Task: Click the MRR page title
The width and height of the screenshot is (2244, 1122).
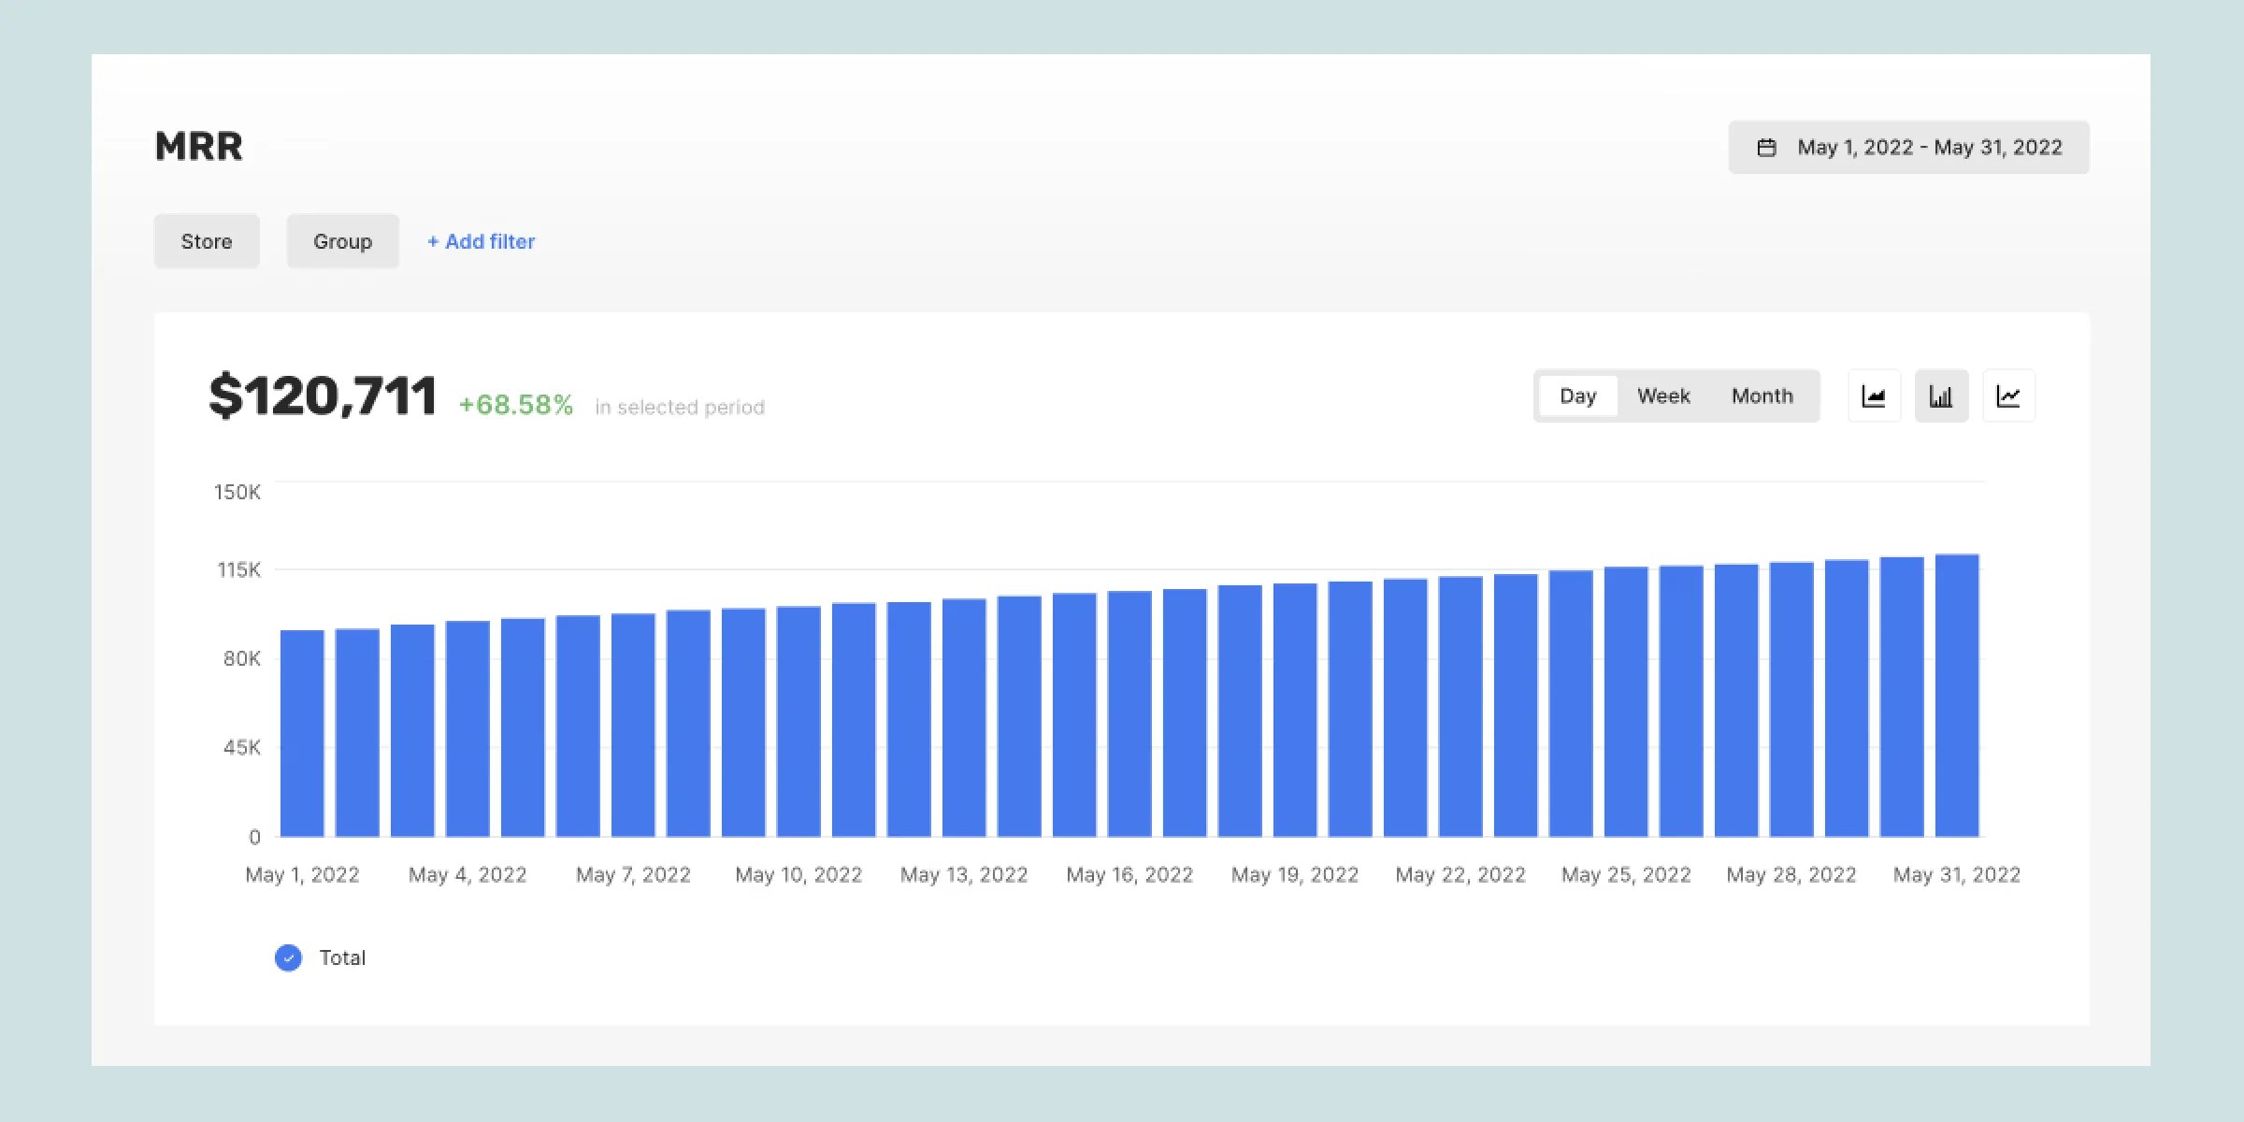Action: click(198, 145)
